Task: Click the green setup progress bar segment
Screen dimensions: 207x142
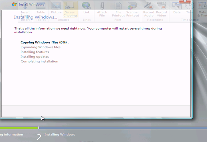Action: point(19,128)
